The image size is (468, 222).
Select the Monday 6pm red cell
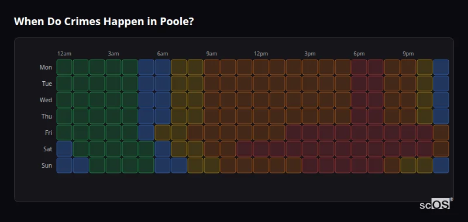[x=359, y=67]
